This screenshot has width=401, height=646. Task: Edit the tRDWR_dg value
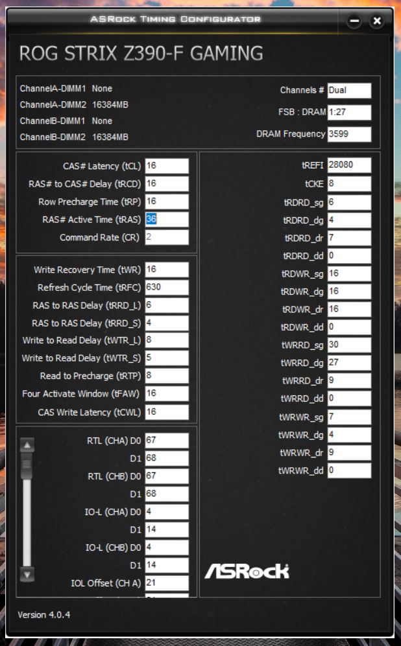[x=350, y=292]
